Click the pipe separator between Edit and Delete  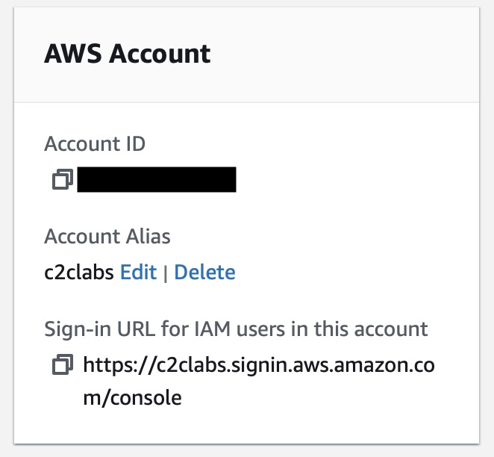(x=166, y=273)
